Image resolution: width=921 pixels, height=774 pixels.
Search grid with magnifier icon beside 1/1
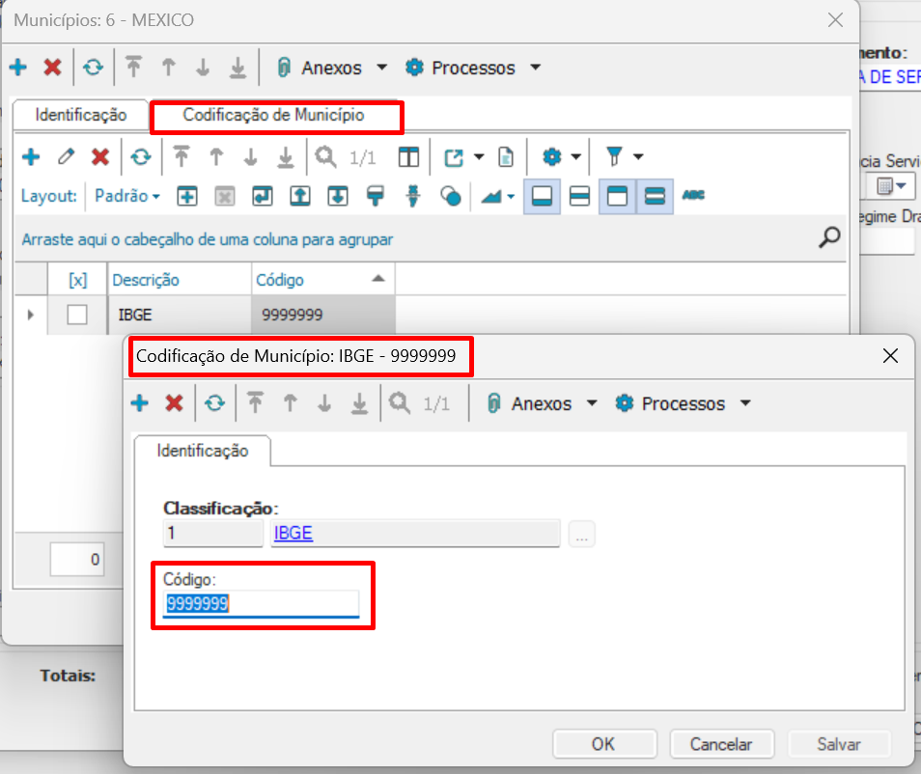pos(325,156)
